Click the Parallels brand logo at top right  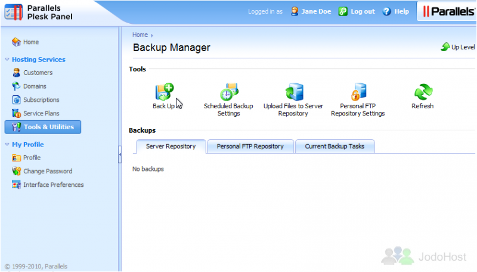pyautogui.click(x=448, y=11)
